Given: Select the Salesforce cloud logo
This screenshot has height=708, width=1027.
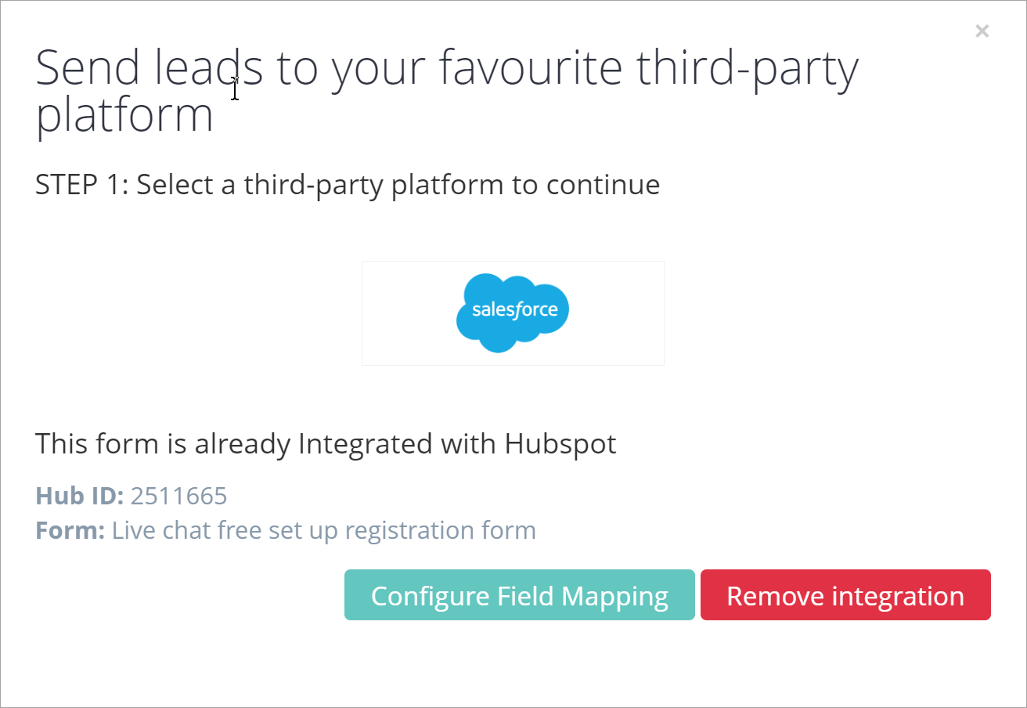Looking at the screenshot, I should tap(513, 312).
